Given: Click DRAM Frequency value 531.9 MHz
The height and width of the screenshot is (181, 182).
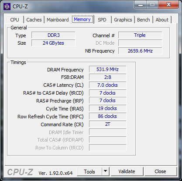Looking at the screenshot, I should (x=108, y=69).
